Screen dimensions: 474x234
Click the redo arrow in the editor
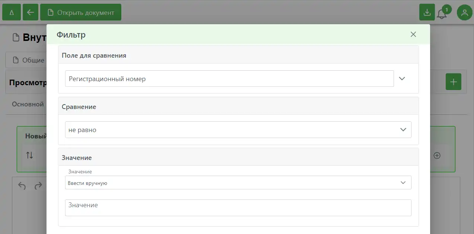(38, 186)
